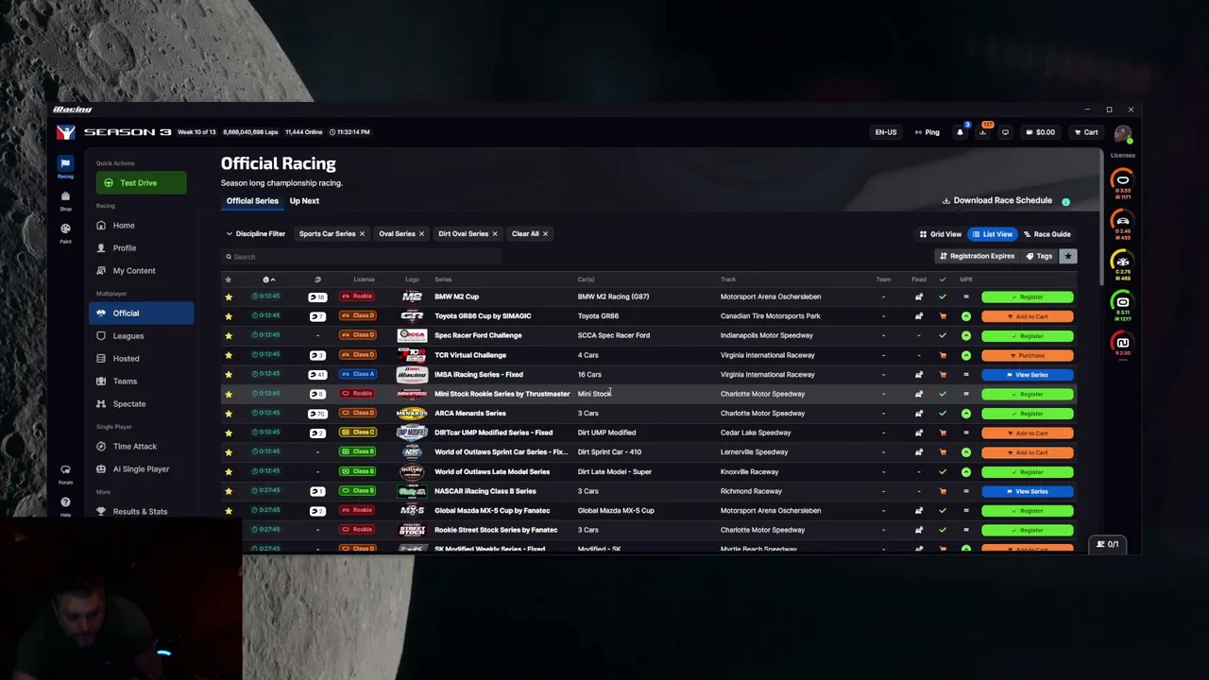1209x680 pixels.
Task: Open the notifications bell icon
Action: pos(960,132)
